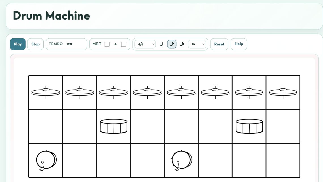Add a snare in the empty step-one cell
The width and height of the screenshot is (323, 182).
pyautogui.click(x=46, y=127)
